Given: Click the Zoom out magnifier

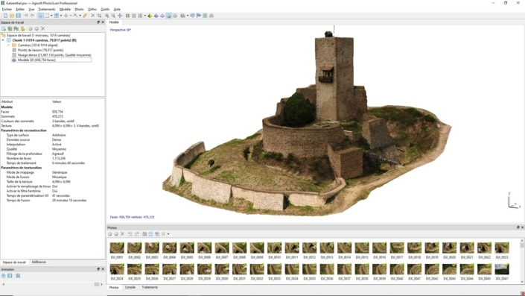Looking at the screenshot, I should 113,16.
